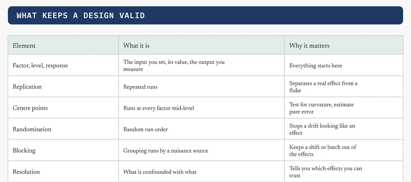Click the 'Replication' row label
Viewport: 411px width, 182px height.
coord(27,87)
